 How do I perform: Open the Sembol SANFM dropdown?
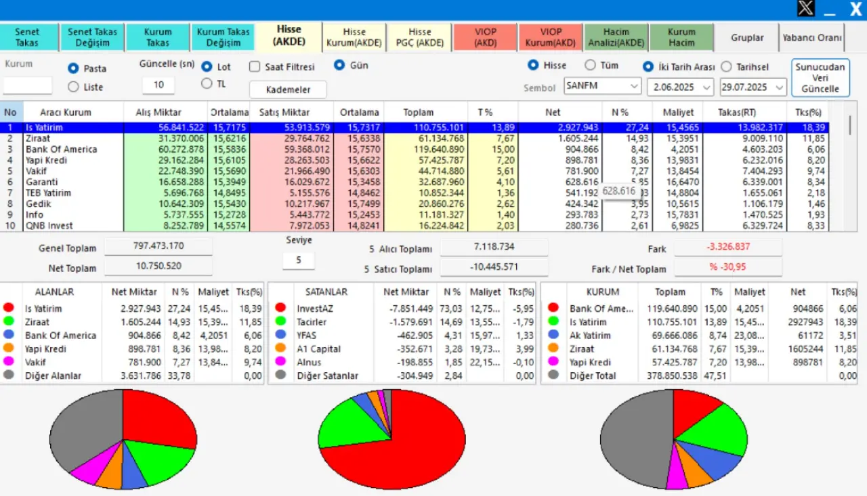point(634,87)
